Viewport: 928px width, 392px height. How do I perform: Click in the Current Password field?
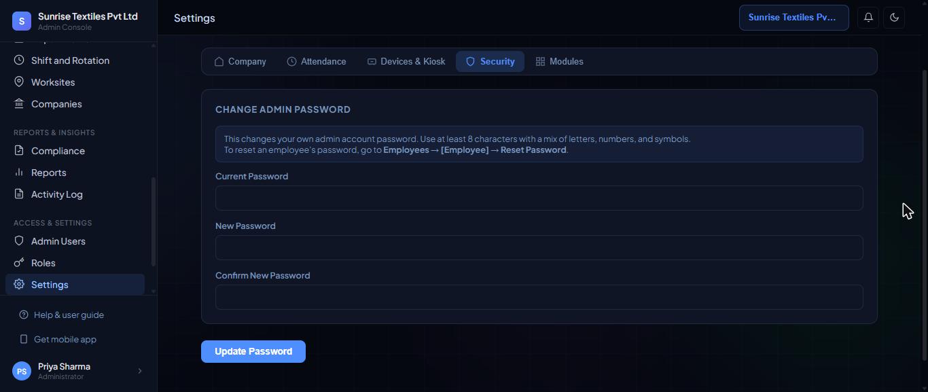539,198
